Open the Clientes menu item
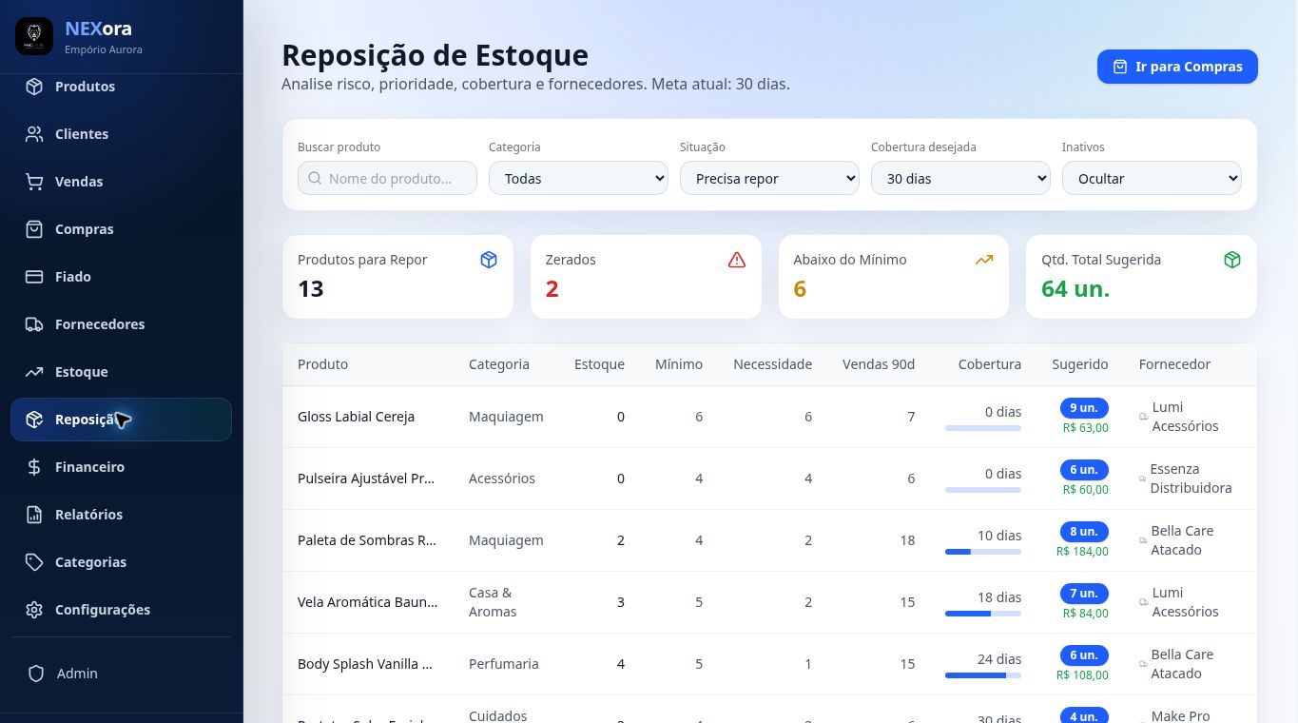Image resolution: width=1298 pixels, height=723 pixels. (121, 134)
